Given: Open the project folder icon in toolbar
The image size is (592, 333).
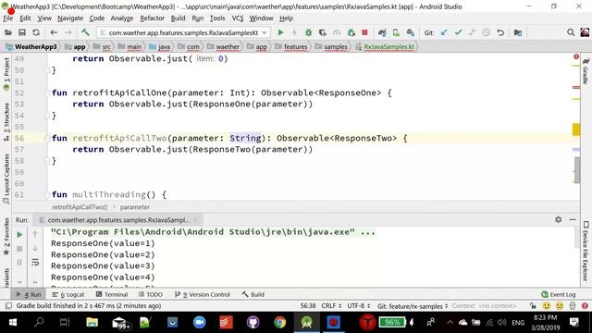Looking at the screenshot, I should point(7,33).
